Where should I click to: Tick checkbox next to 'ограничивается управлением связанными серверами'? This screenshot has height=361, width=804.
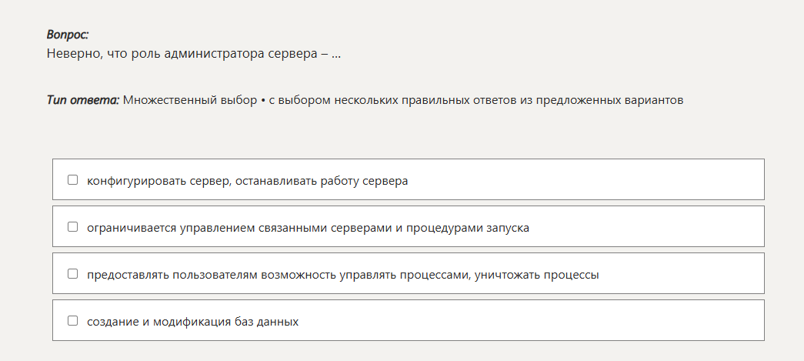[73, 227]
